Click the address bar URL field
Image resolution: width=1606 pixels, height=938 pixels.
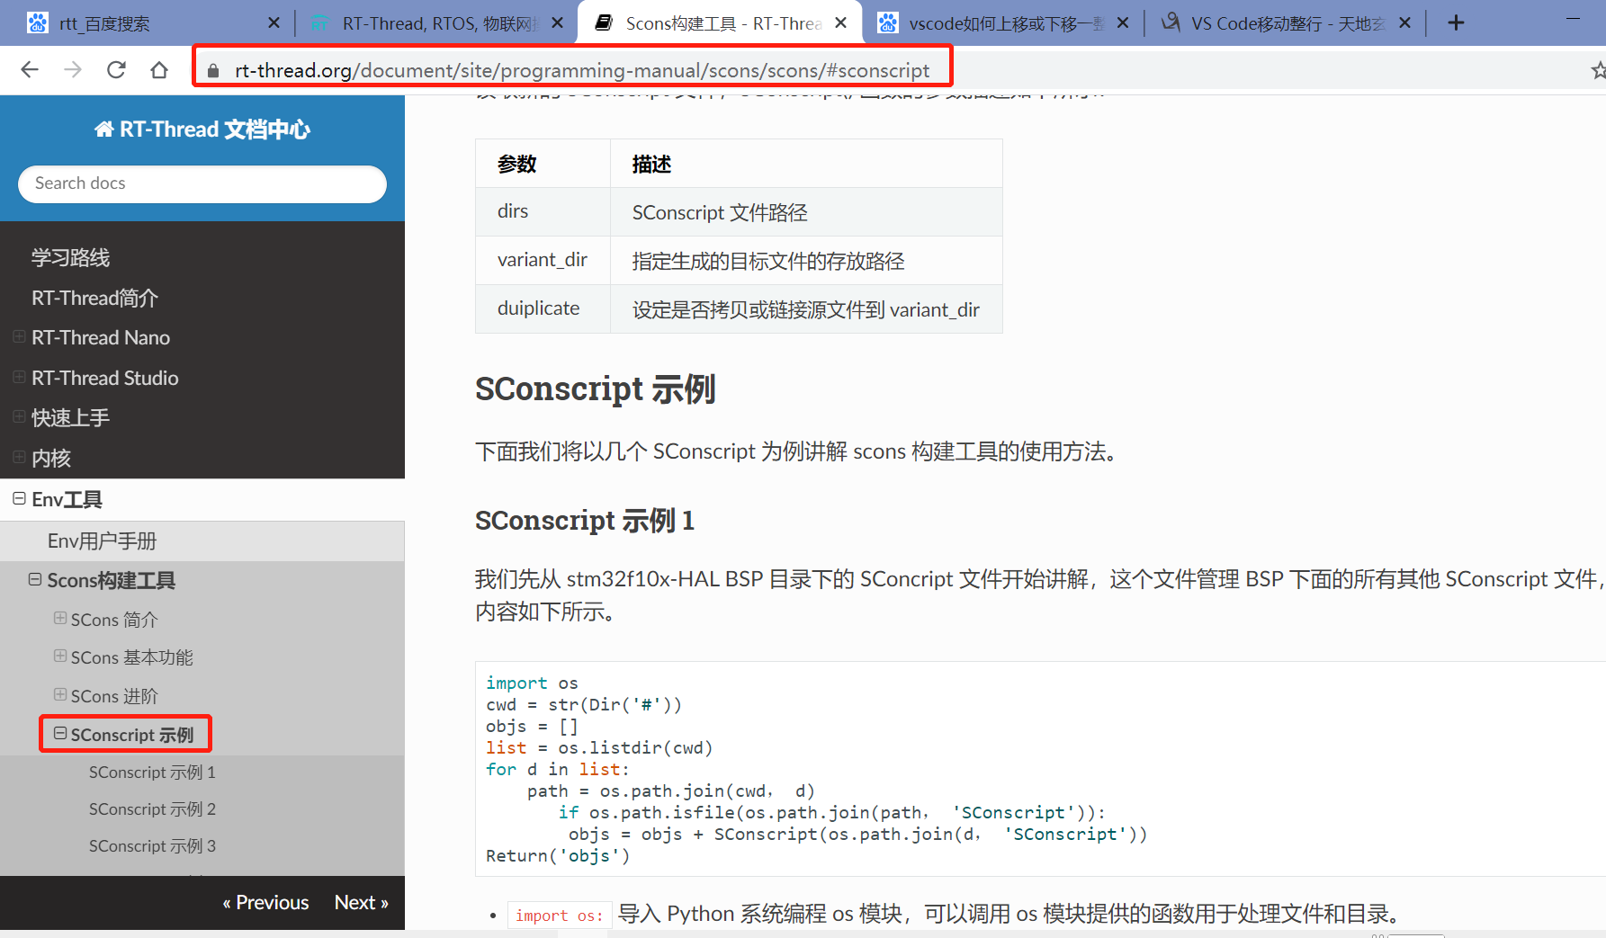click(582, 70)
